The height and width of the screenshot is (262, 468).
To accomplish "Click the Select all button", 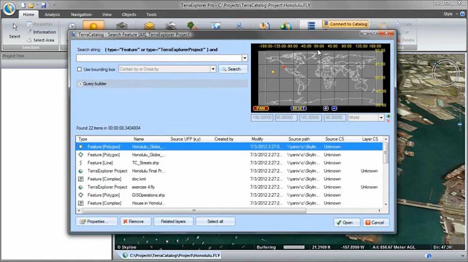I will (215, 222).
